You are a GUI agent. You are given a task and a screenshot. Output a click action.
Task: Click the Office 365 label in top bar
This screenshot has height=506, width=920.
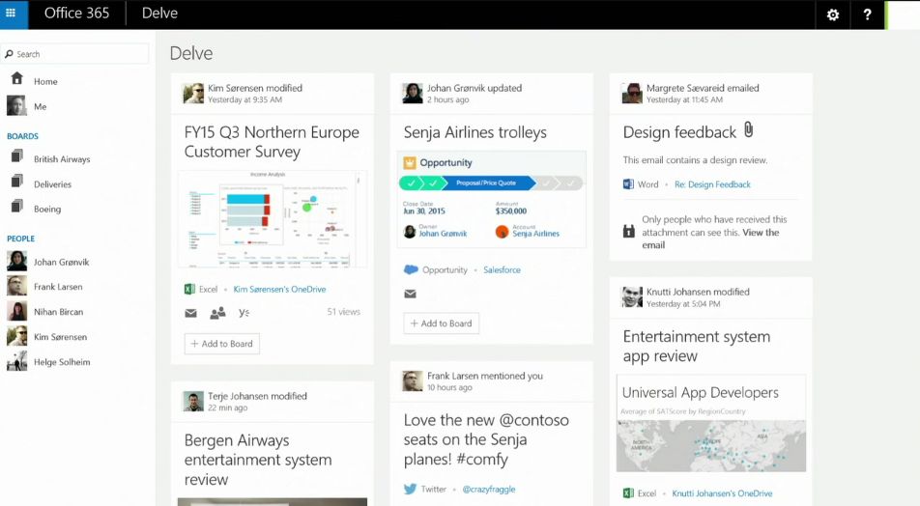tap(77, 13)
